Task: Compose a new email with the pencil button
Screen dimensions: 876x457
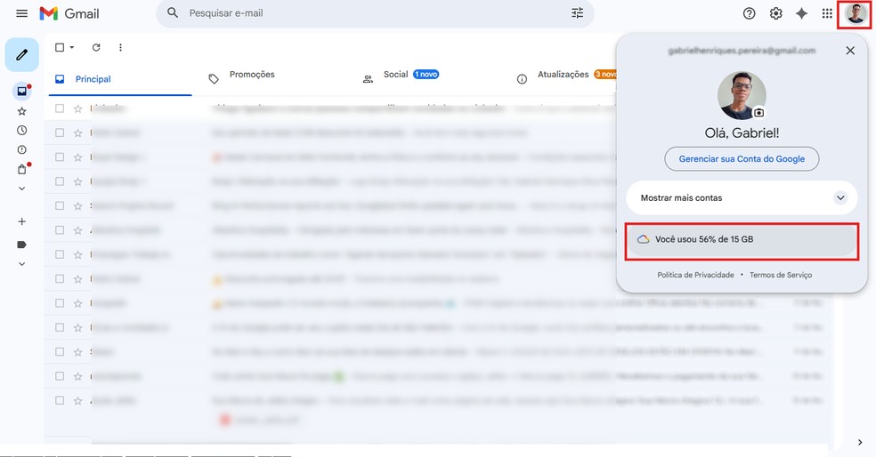Action: (x=21, y=55)
